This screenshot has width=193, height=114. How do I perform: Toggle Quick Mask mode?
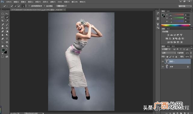3,57
